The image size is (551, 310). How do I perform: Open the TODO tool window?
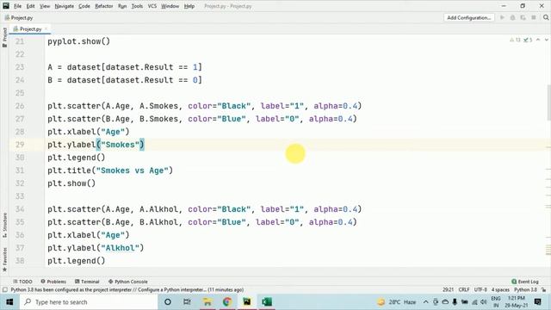(22, 282)
